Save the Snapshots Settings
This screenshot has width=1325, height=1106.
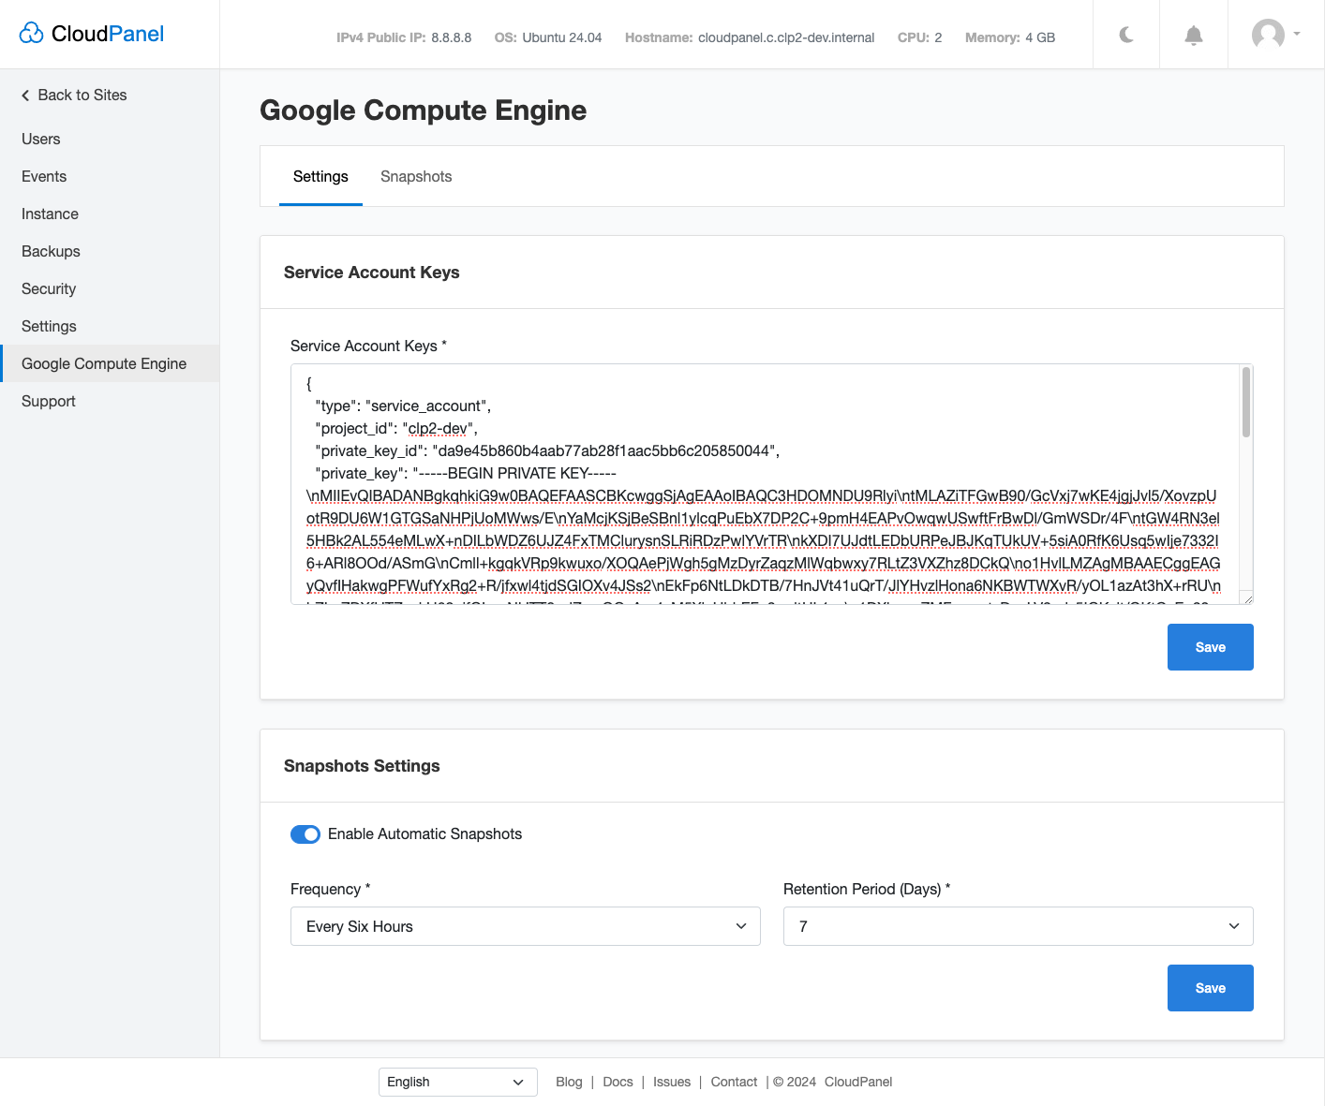[x=1210, y=988]
